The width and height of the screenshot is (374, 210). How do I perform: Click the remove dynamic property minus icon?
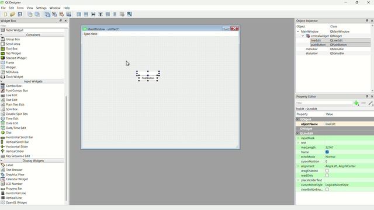coord(363,103)
